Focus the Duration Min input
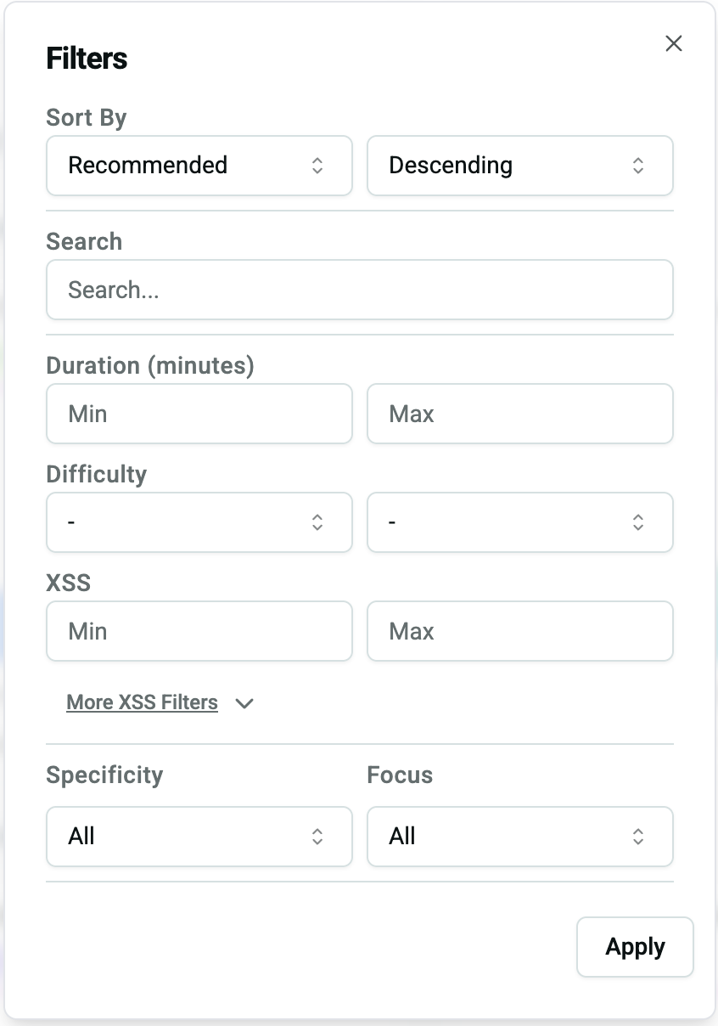 [199, 414]
